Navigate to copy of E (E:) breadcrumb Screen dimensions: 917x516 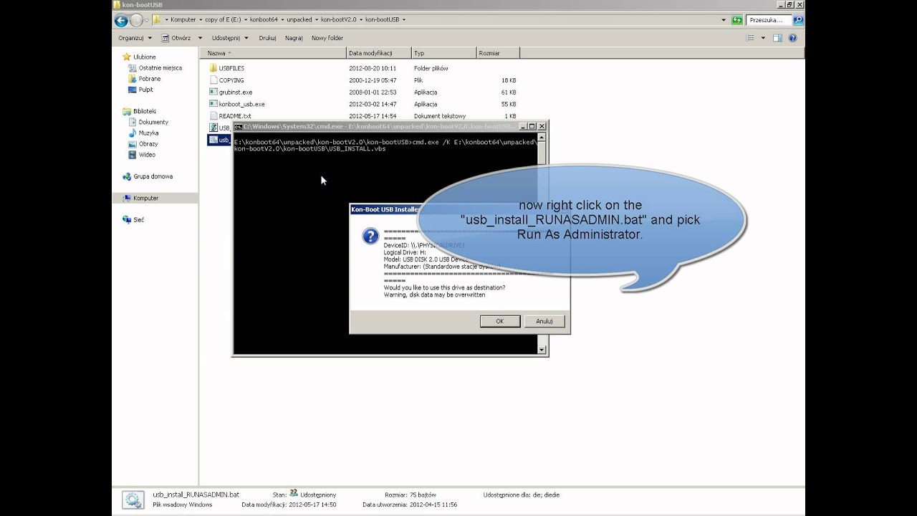[x=223, y=20]
